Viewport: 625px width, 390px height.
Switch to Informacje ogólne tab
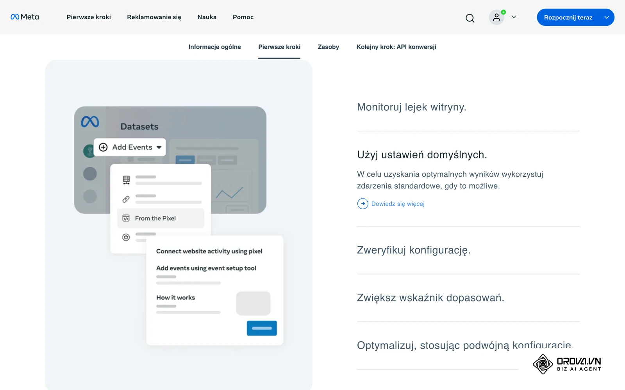pos(215,47)
